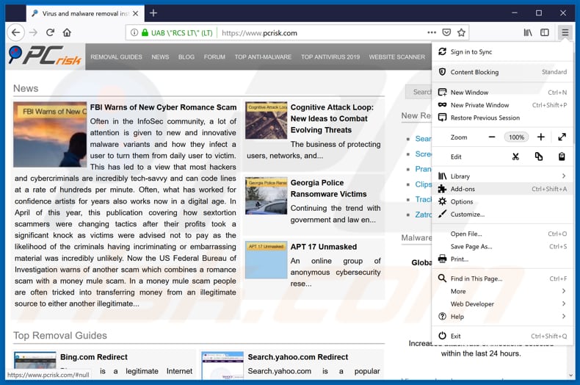The image size is (580, 385).
Task: Open Bing.com Redirect guide link
Action: (94, 357)
